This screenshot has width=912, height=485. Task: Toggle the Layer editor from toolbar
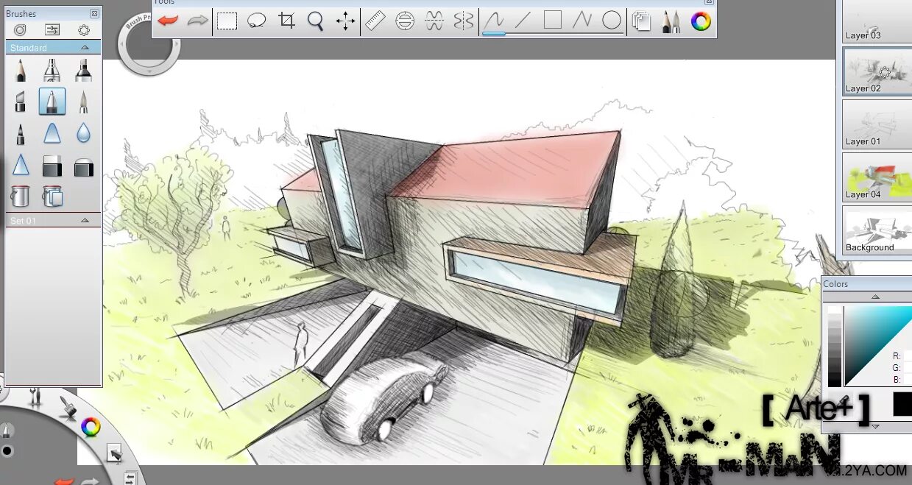click(642, 21)
